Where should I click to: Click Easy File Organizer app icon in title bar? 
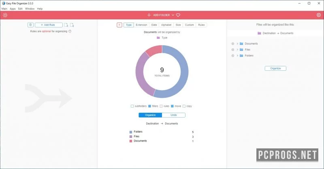(x=4, y=3)
